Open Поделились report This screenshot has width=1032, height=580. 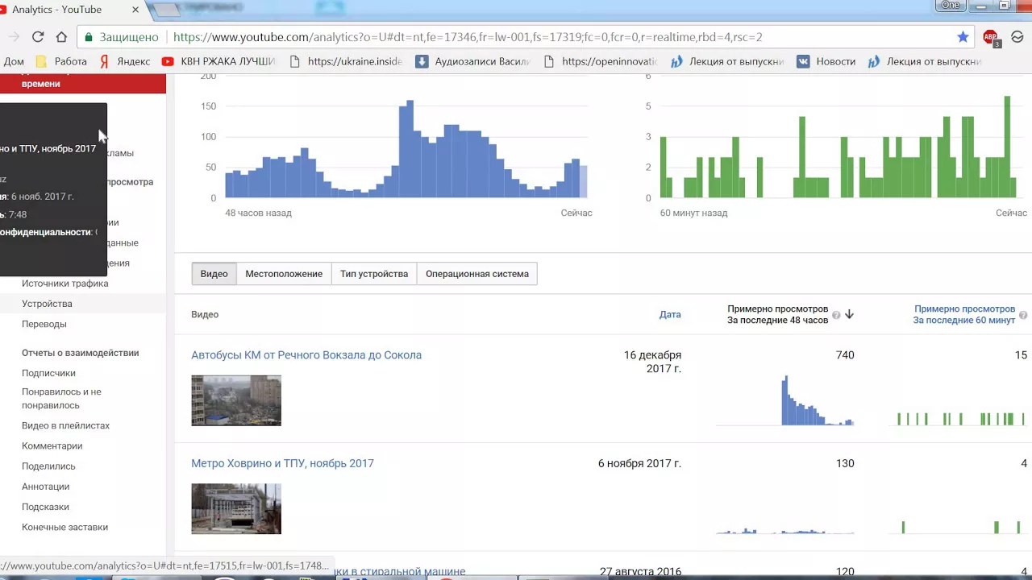click(48, 466)
